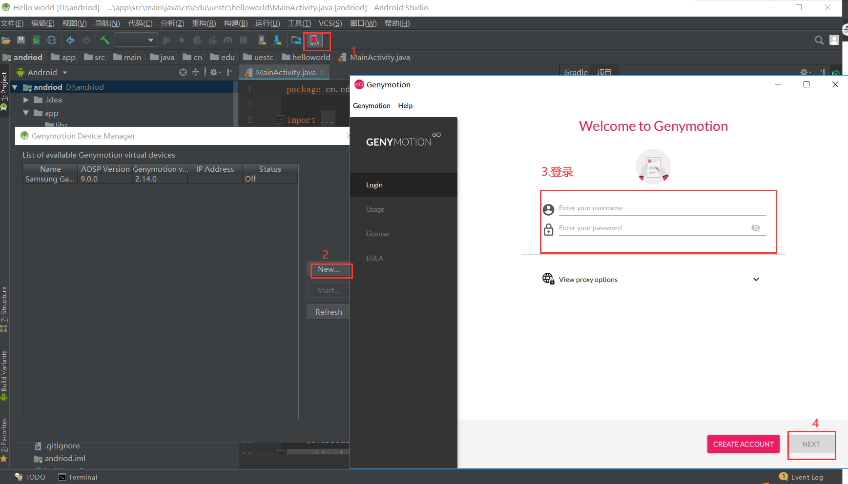This screenshot has height=484, width=848.
Task: Open the Favorites side tab
Action: coord(4,439)
